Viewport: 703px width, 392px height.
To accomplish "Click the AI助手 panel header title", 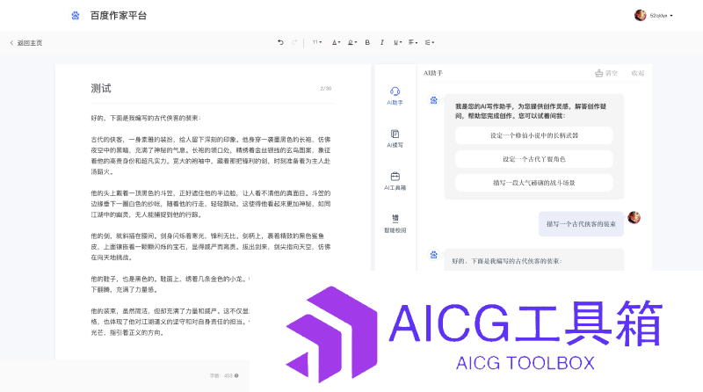I will point(433,73).
